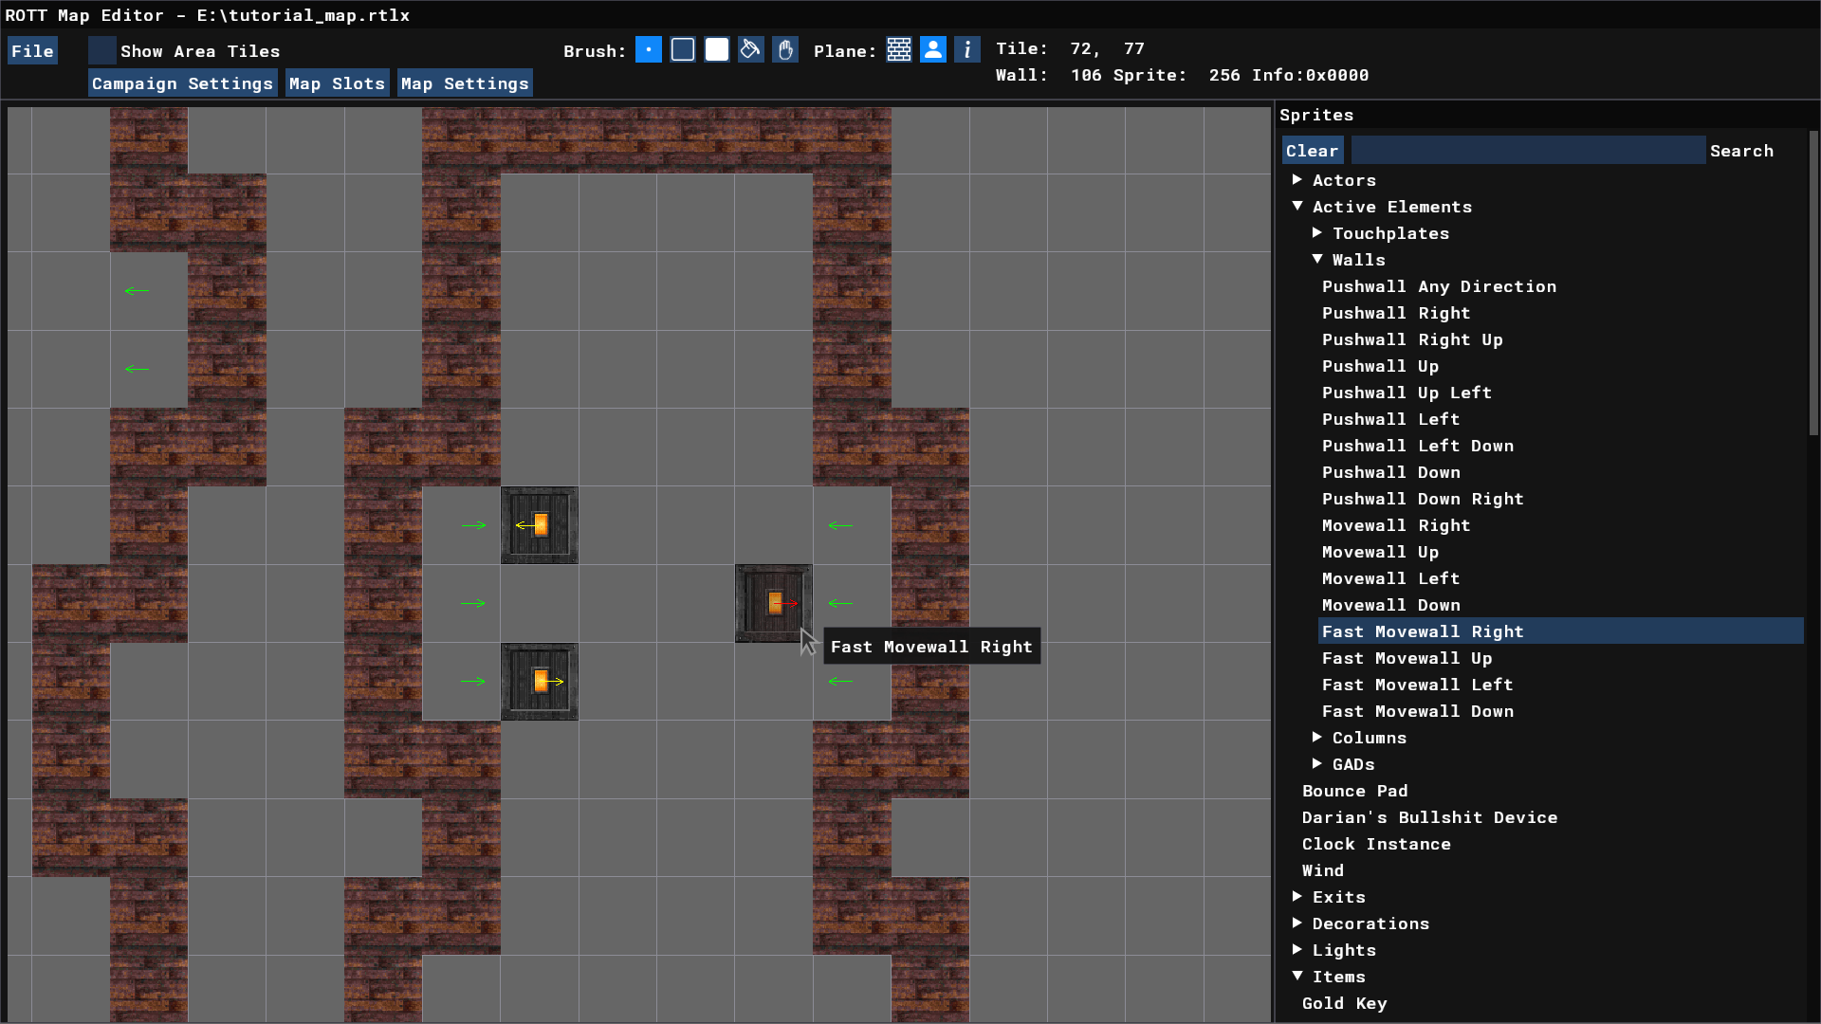Toggle the Show Area Tiles checkbox
Viewport: 1821px width, 1024px height.
click(x=102, y=51)
